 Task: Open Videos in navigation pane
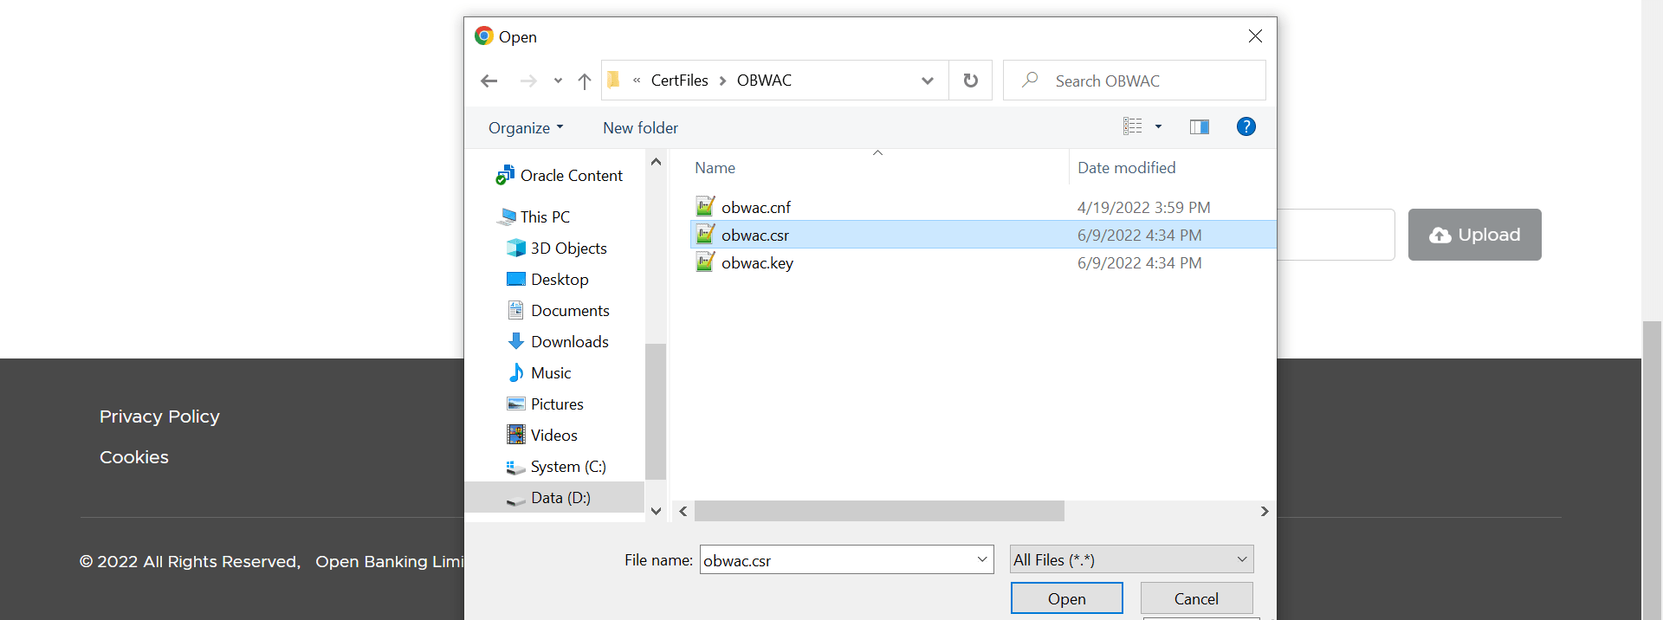(x=553, y=436)
